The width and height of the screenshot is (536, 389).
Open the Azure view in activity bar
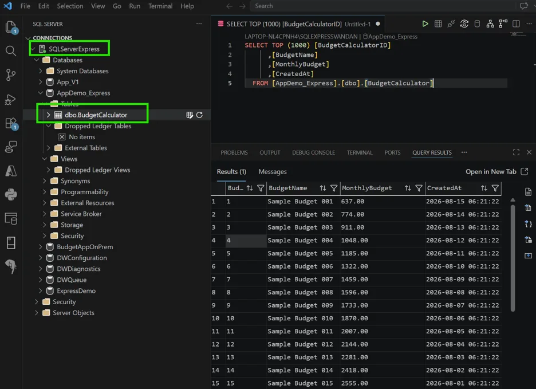tap(11, 171)
